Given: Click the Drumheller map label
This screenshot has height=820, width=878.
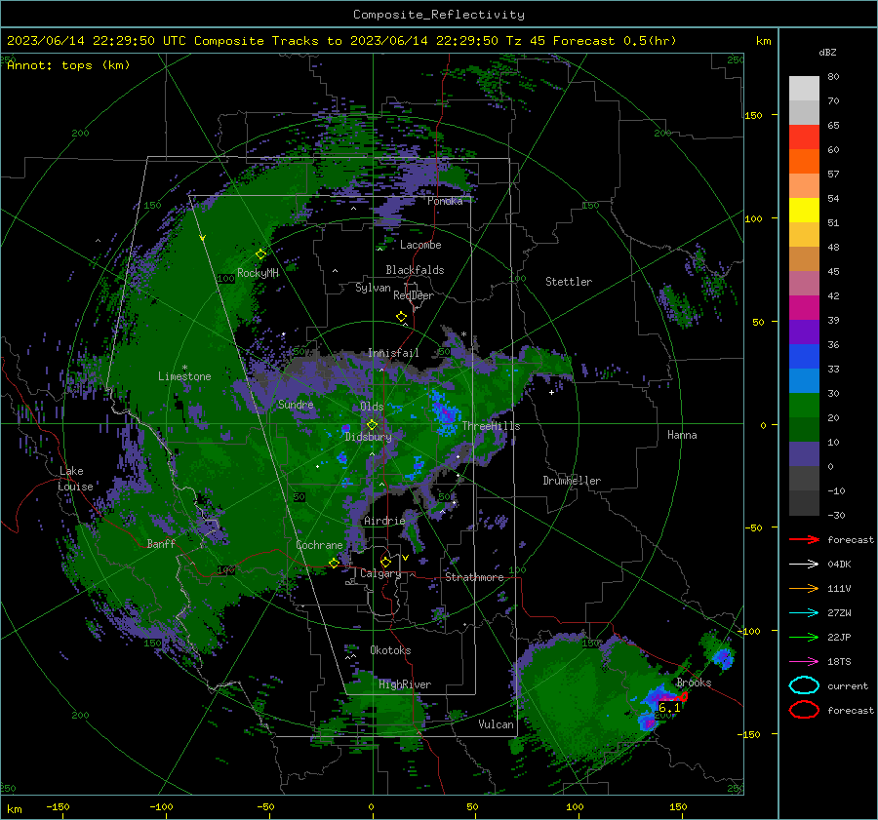Looking at the screenshot, I should coord(572,481).
